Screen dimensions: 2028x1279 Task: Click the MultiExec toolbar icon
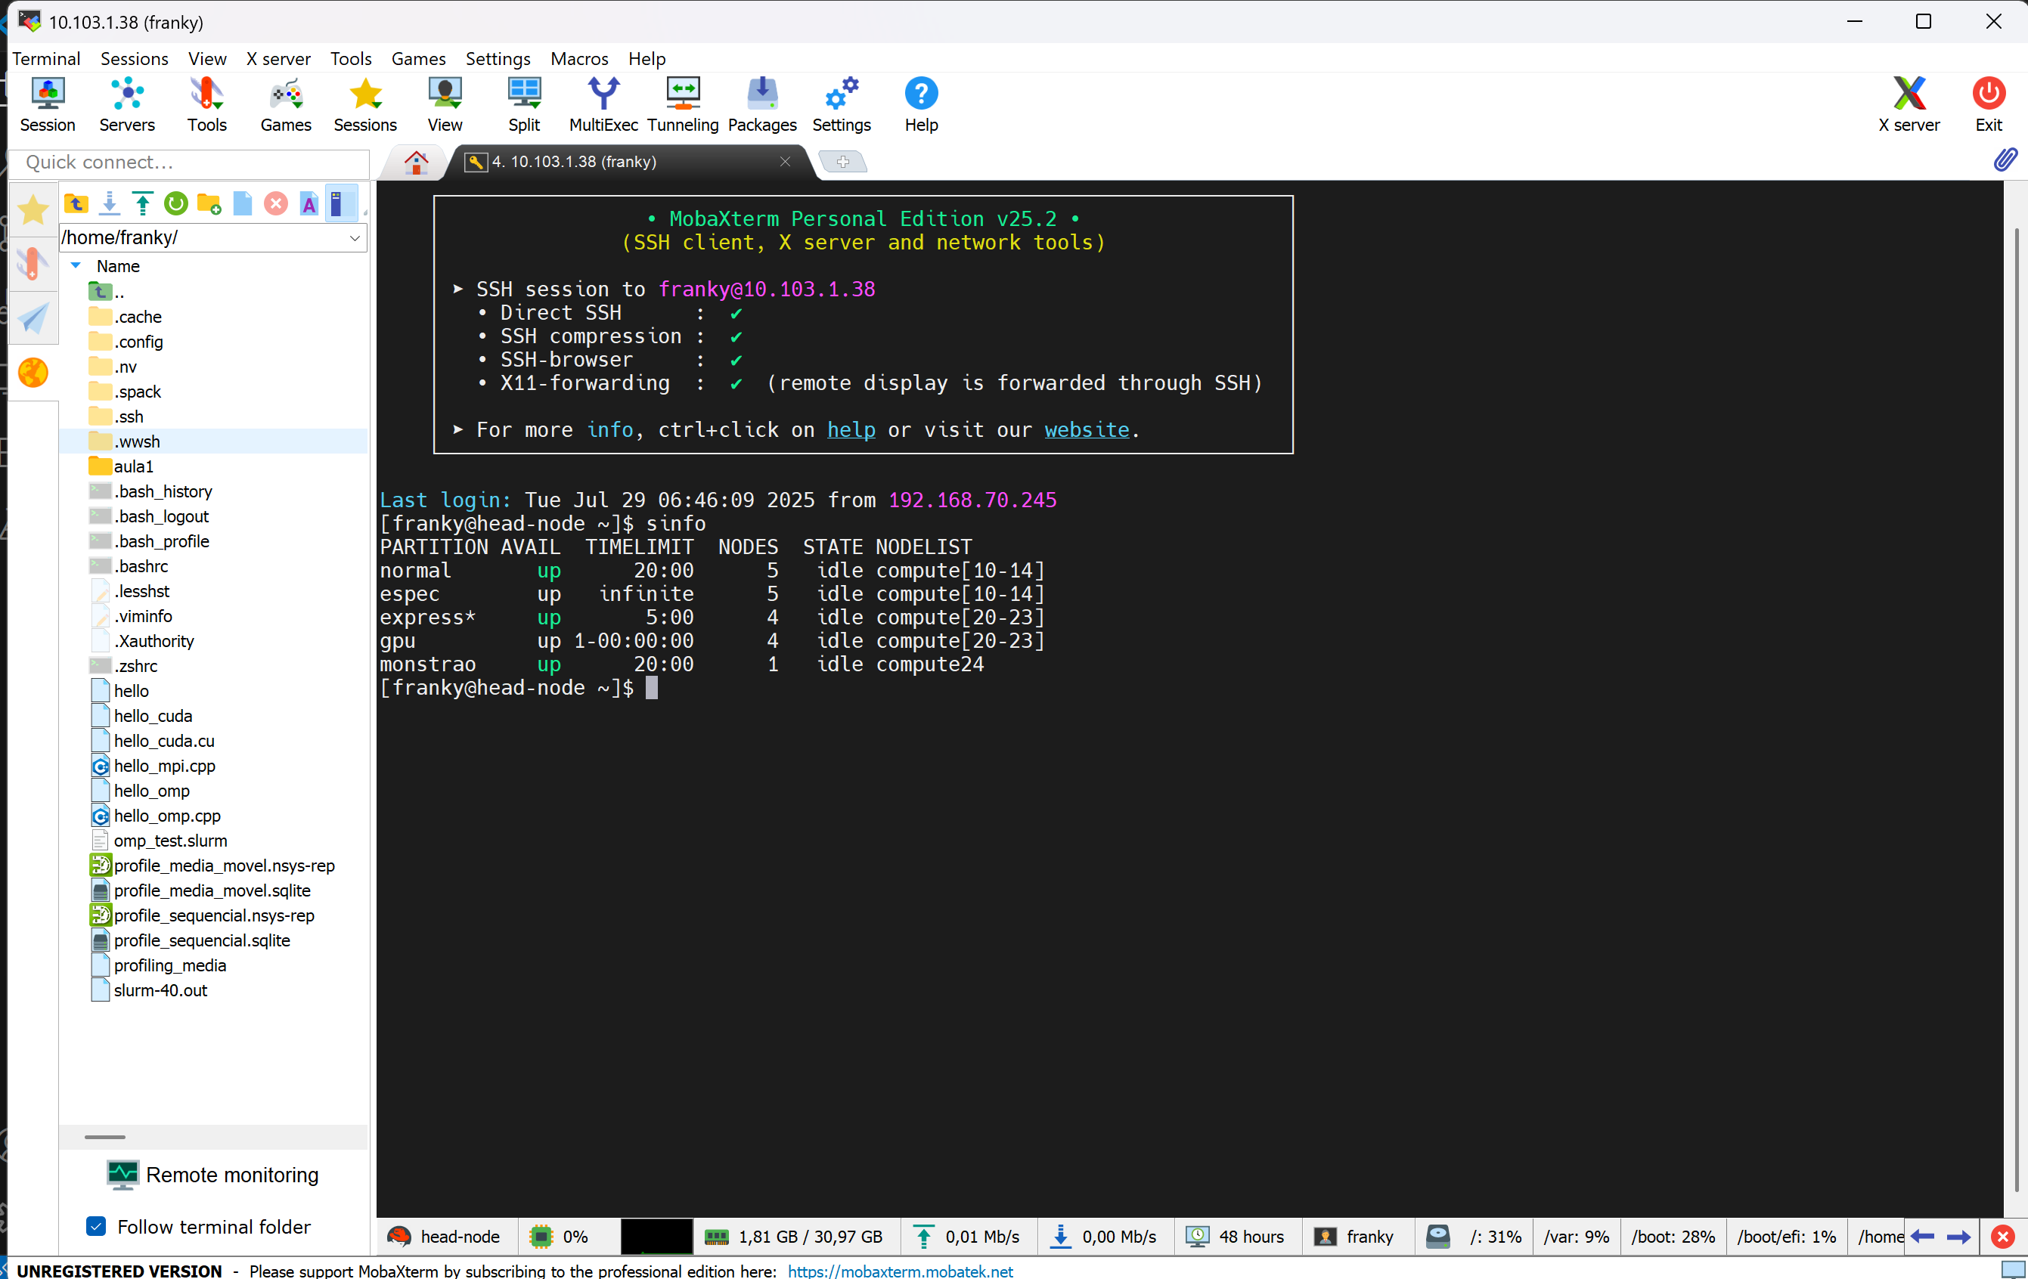[603, 104]
